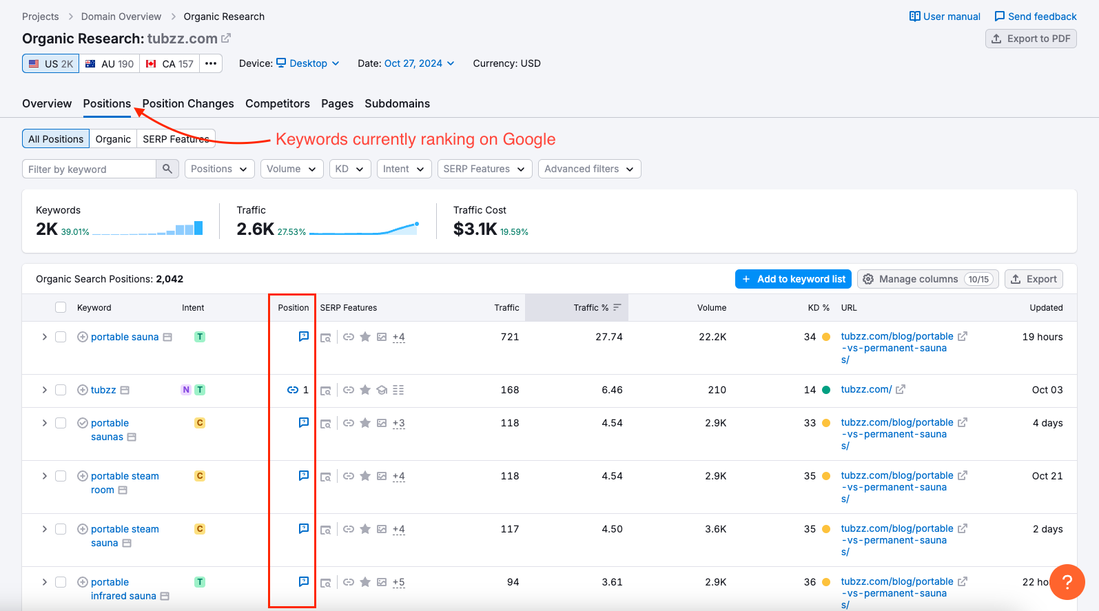Screen dimensions: 1099x611
Task: Open external link icon next to tubzz.com title
Action: [226, 39]
